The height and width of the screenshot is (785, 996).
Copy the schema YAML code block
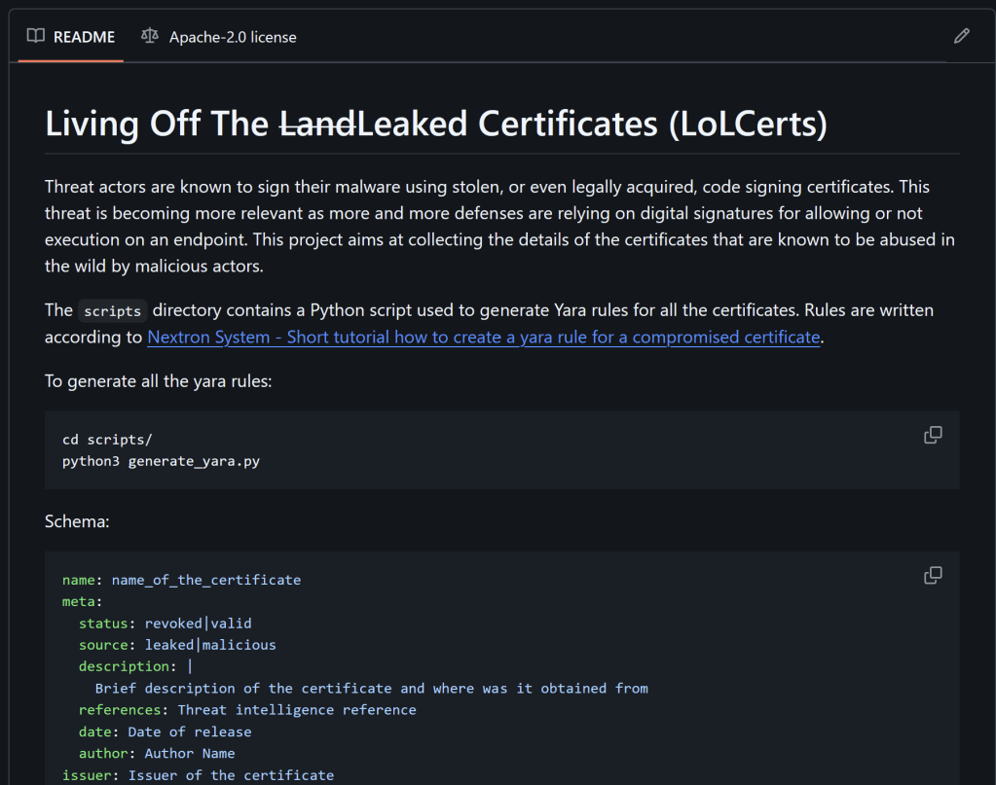coord(932,575)
